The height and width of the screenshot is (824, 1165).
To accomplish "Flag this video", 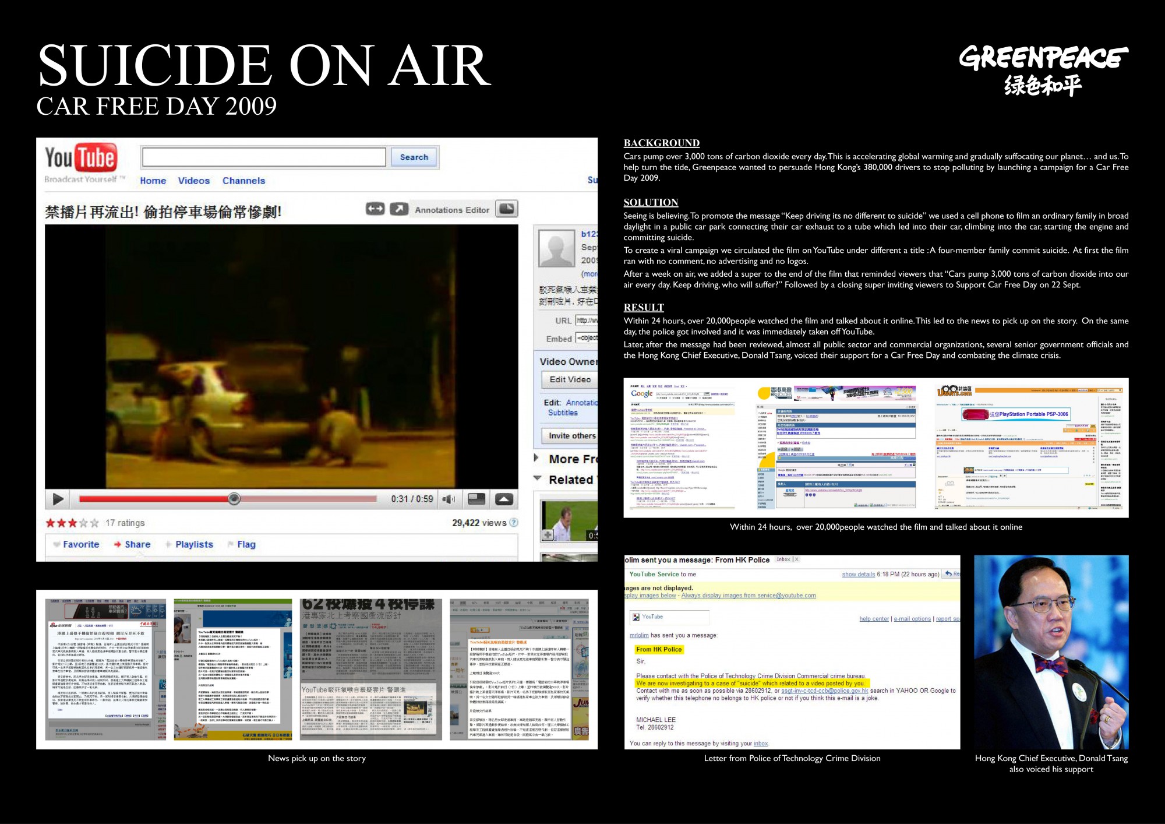I will pyautogui.click(x=245, y=544).
